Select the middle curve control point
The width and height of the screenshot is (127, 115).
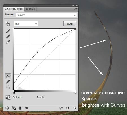pos(37,52)
